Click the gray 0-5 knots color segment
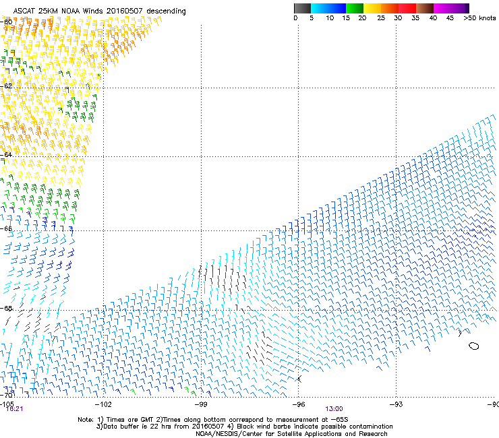 tap(302, 8)
